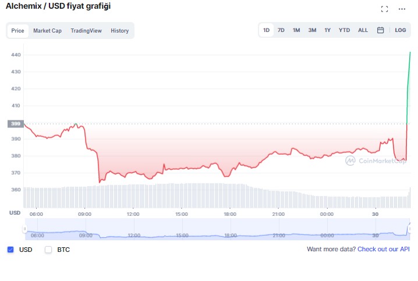Click the 18:00 x-axis time label

tap(230, 214)
